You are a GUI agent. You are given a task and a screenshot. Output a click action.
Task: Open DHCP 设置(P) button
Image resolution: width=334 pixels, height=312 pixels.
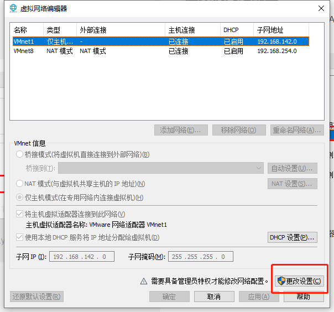click(293, 237)
